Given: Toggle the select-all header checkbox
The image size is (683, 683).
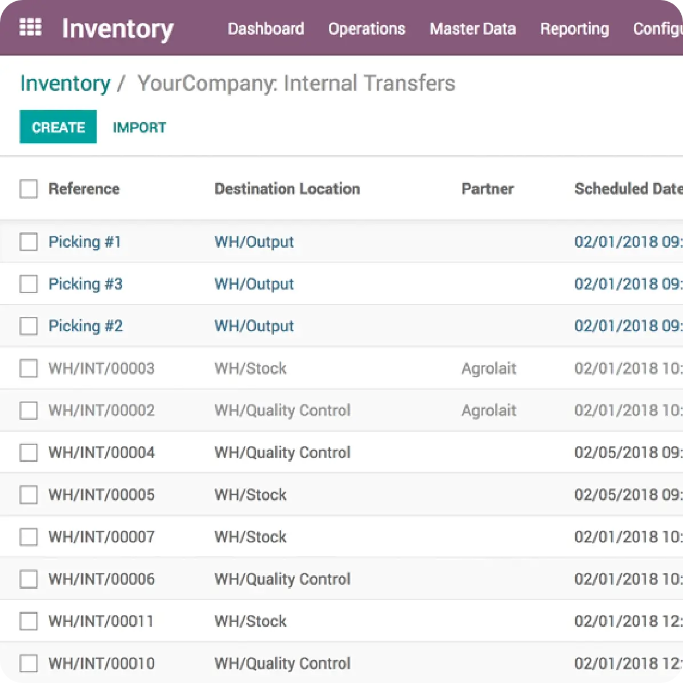Looking at the screenshot, I should [29, 188].
